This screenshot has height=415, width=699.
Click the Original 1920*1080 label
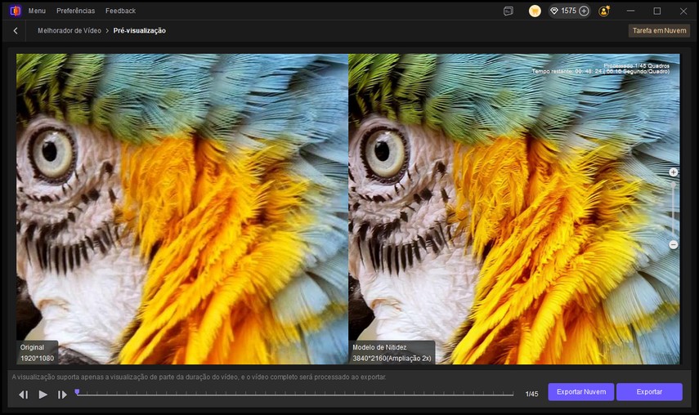click(x=37, y=353)
